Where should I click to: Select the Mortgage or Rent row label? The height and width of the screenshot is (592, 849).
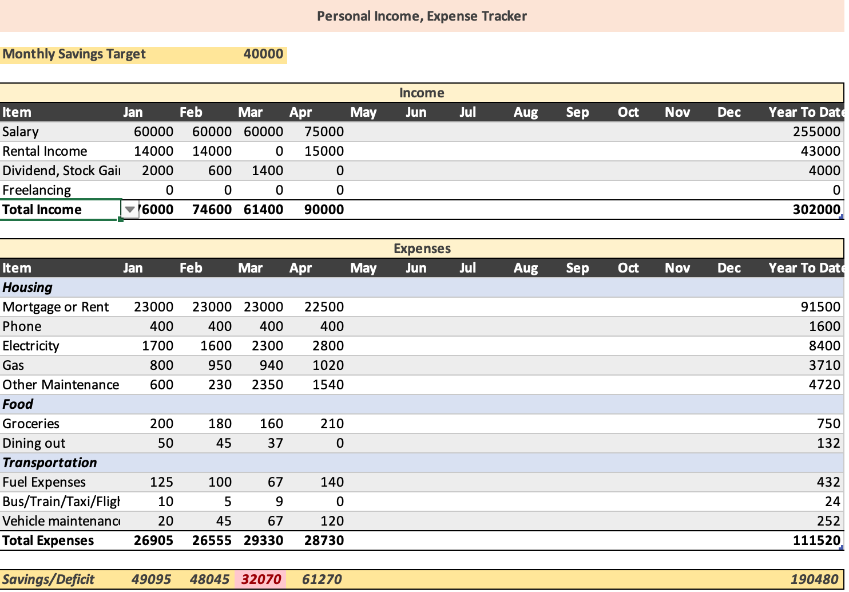point(55,306)
